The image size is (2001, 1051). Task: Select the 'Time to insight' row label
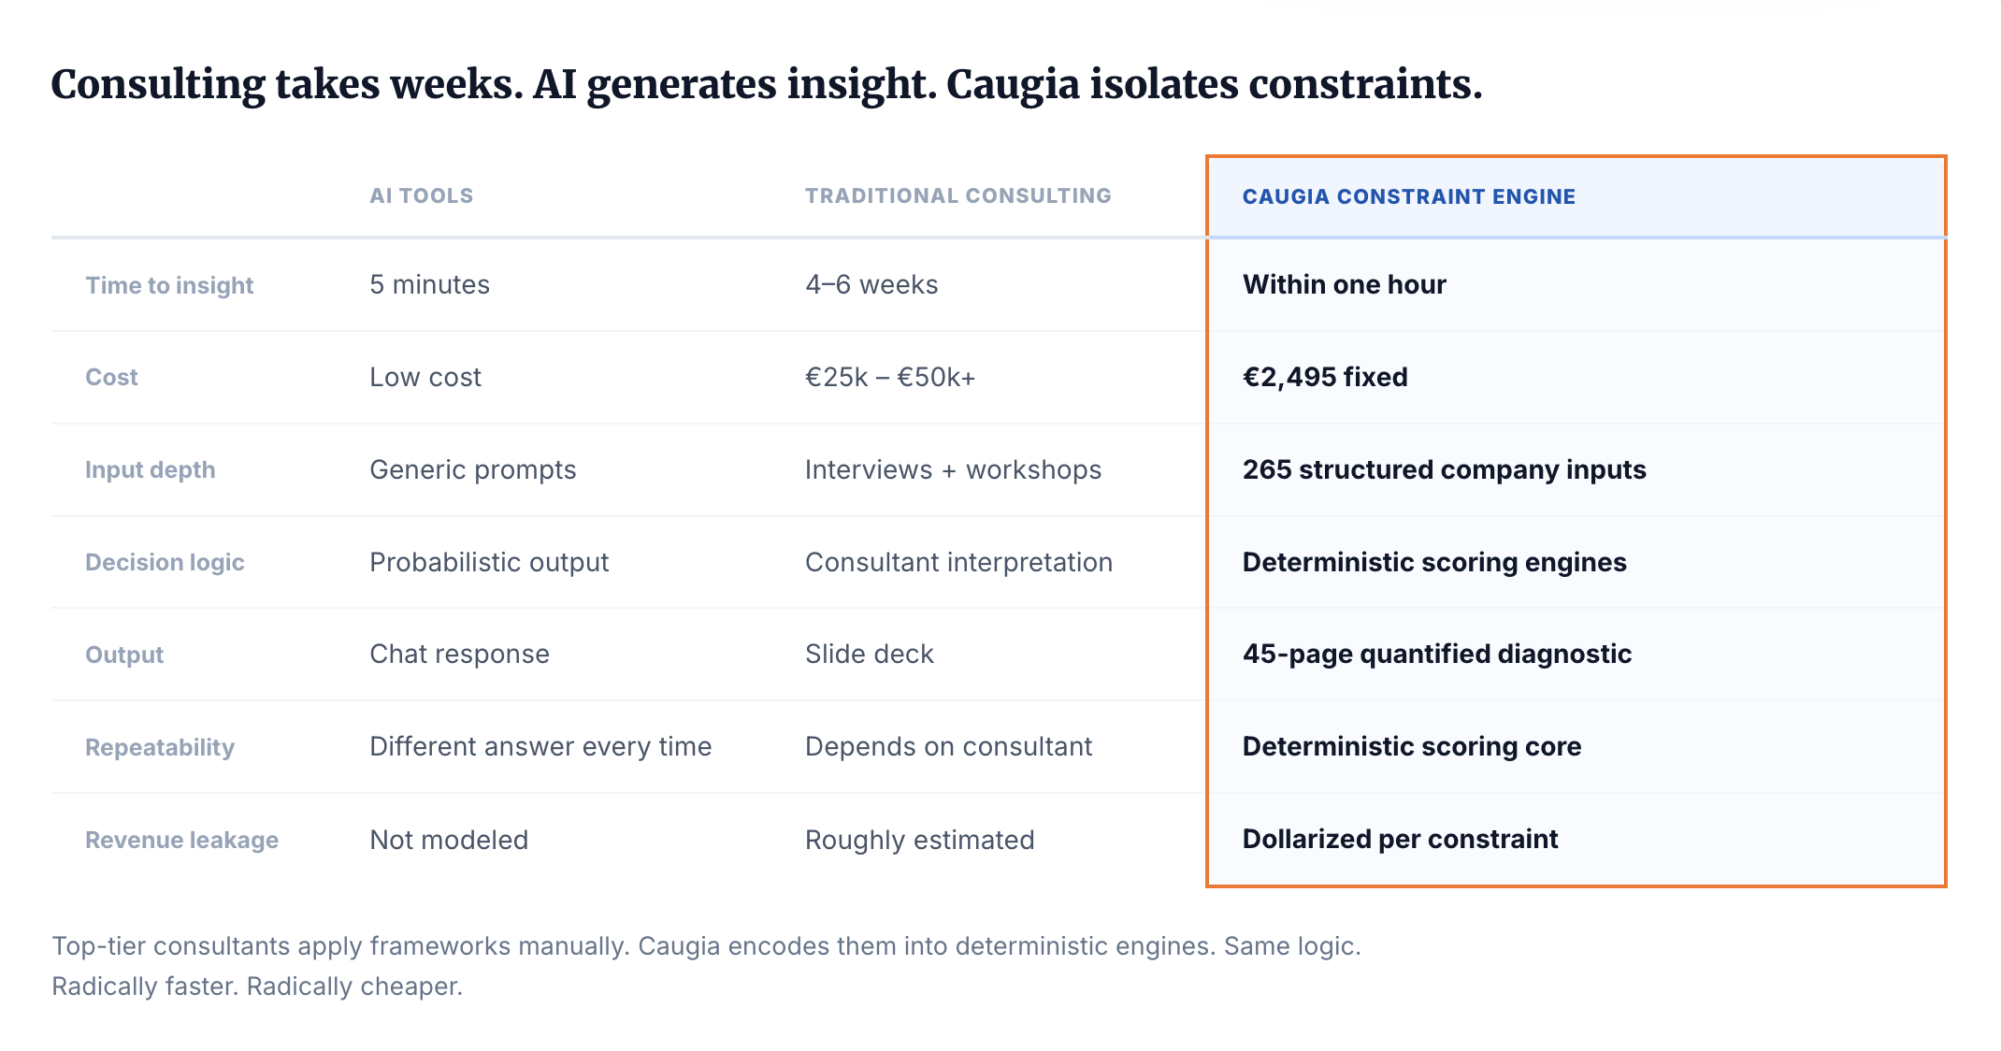click(x=169, y=285)
